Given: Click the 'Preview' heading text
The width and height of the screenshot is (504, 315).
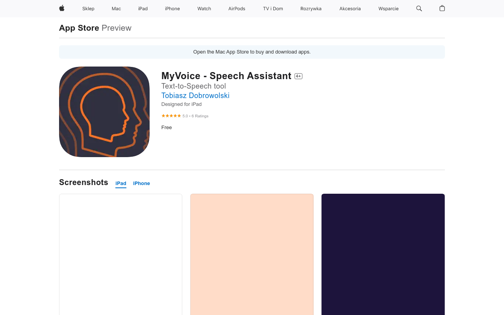Looking at the screenshot, I should (x=117, y=28).
